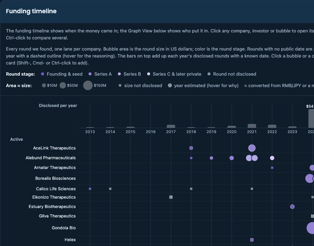Click the 2016 year axis label
This screenshot has height=246, width=314.
151,132
